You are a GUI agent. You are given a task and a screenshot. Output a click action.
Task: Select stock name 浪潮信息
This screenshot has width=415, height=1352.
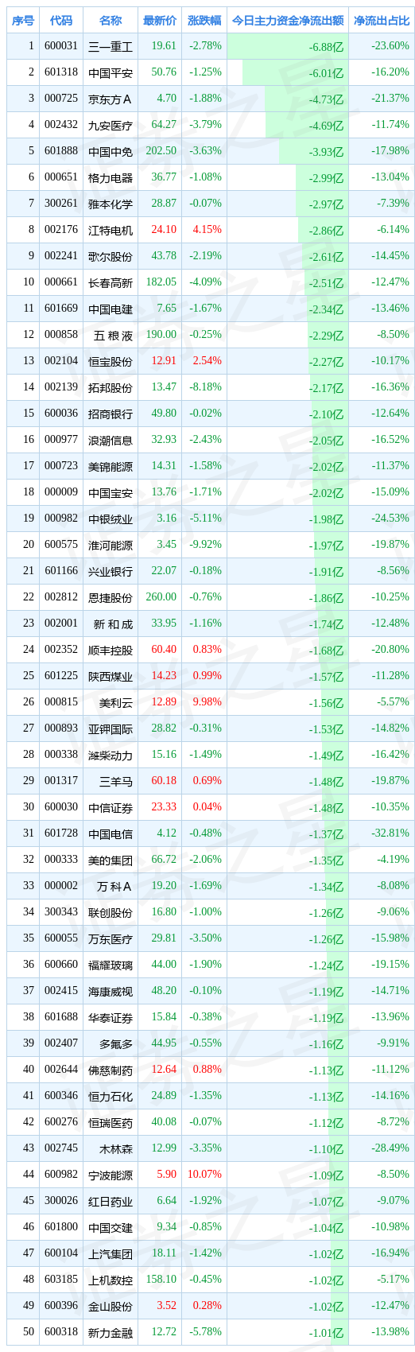coord(111,440)
